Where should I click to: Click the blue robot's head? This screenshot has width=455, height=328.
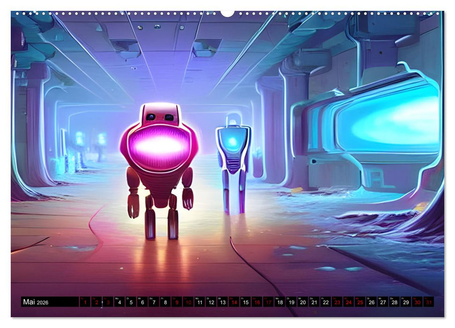click(232, 121)
